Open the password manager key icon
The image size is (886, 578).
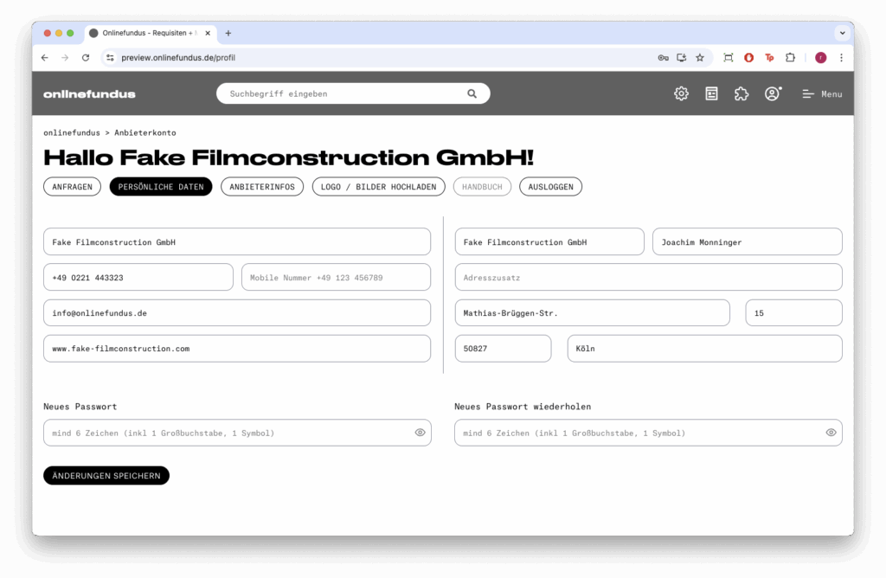(x=663, y=58)
